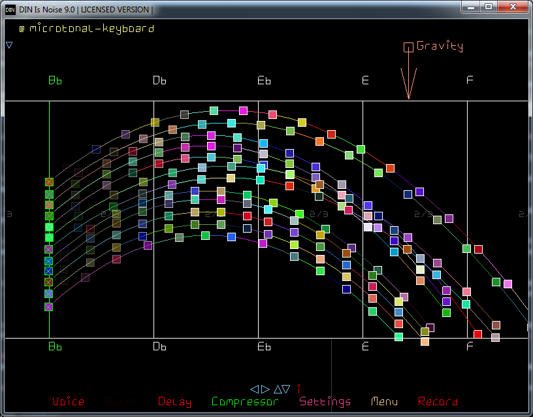Click the tip of the Gravity arrow
This screenshot has height=417, width=533.
click(409, 97)
